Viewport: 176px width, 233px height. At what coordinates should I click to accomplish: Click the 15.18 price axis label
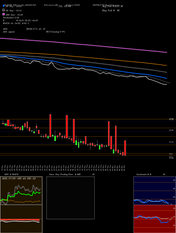click(171, 142)
